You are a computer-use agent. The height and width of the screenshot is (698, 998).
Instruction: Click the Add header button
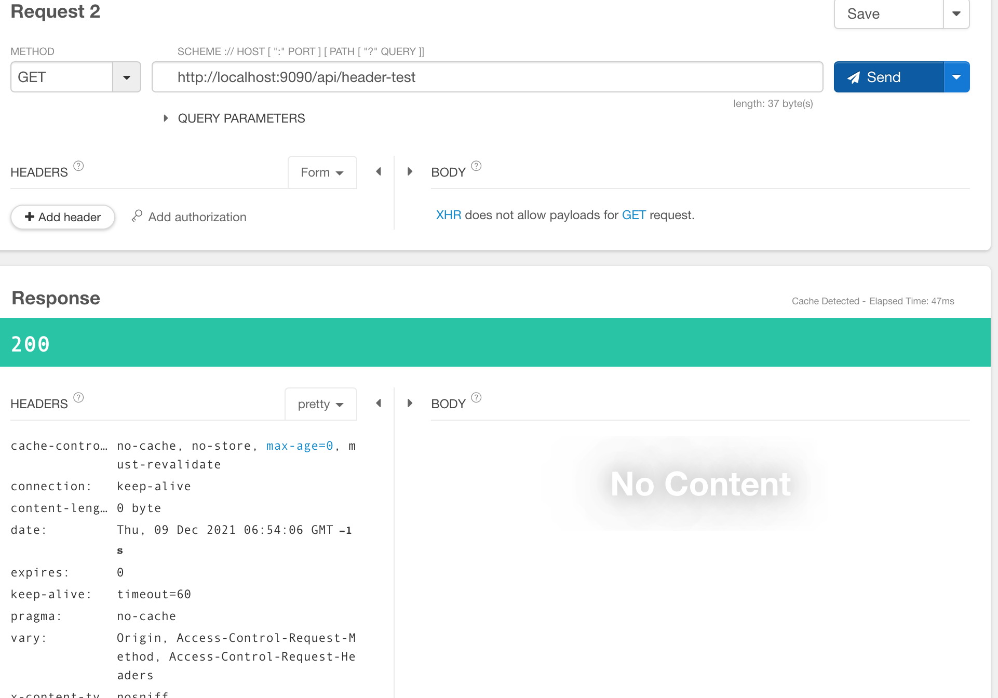click(63, 217)
